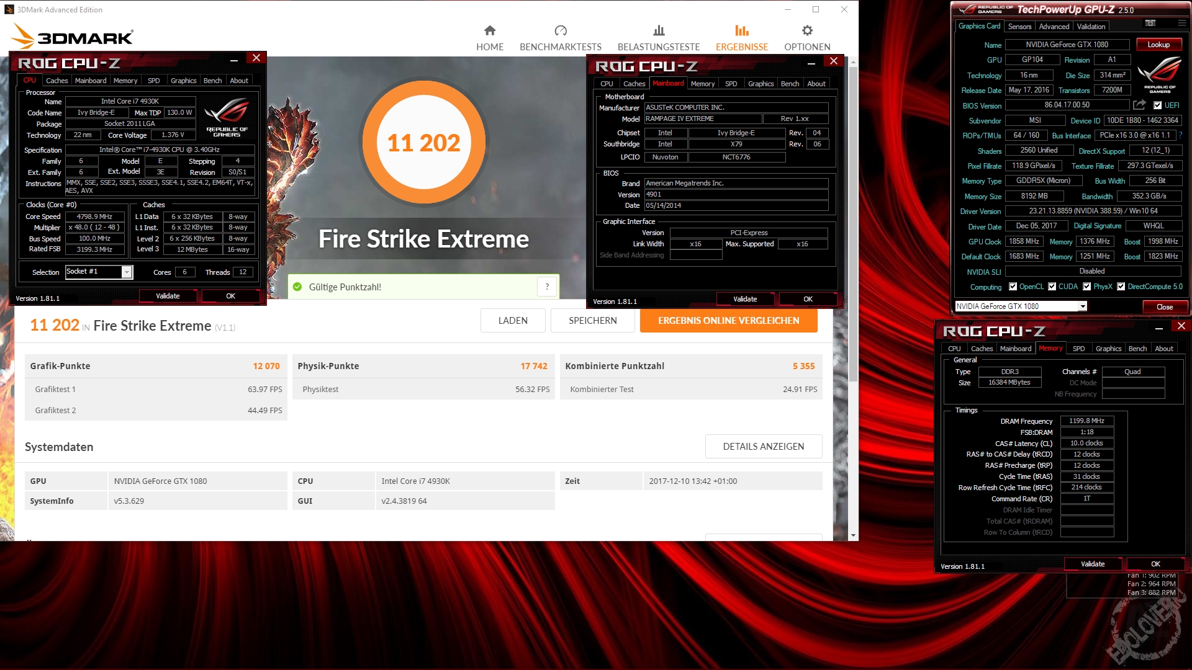The height and width of the screenshot is (670, 1192).
Task: Open BELASTUNGSTESTE via the bar-chart icon
Action: click(x=659, y=30)
